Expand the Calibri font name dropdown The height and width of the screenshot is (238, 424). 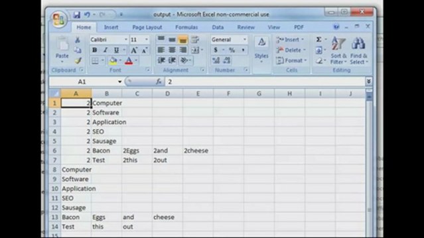[x=125, y=40]
